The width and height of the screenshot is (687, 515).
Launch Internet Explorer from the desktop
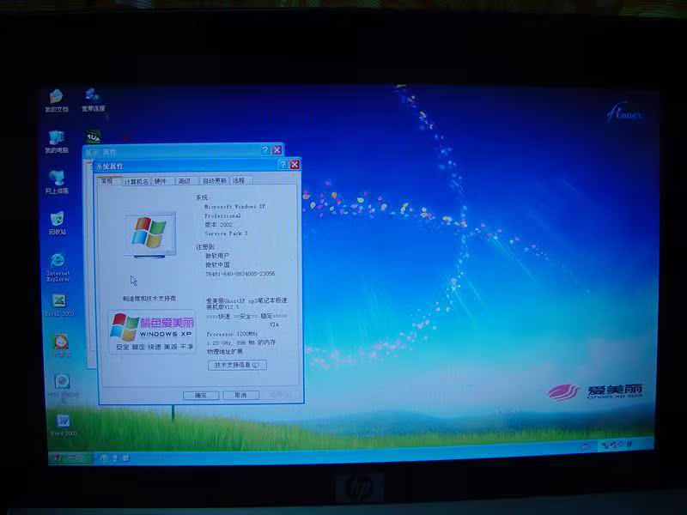pos(58,266)
